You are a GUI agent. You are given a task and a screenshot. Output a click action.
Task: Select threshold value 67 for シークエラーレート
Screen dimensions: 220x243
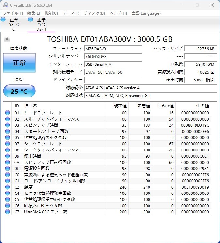click(171, 144)
